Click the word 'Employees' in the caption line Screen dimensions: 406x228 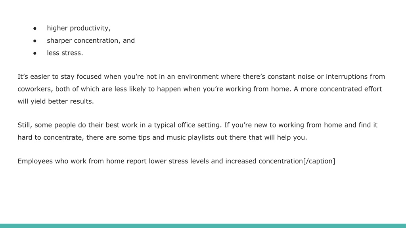(x=35, y=161)
